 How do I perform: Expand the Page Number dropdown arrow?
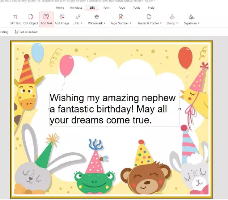coord(130,24)
